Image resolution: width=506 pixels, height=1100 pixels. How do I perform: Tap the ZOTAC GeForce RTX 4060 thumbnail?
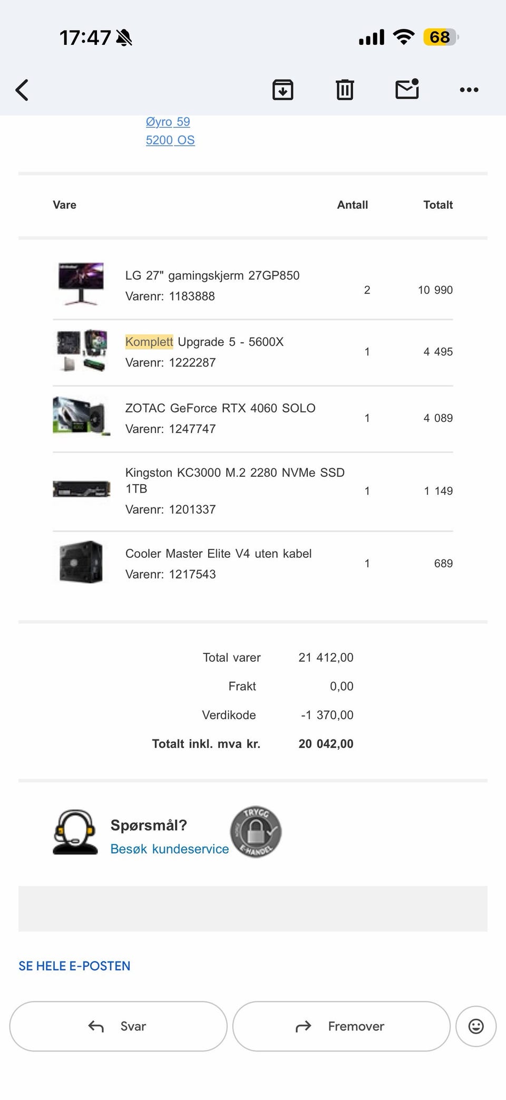(81, 417)
